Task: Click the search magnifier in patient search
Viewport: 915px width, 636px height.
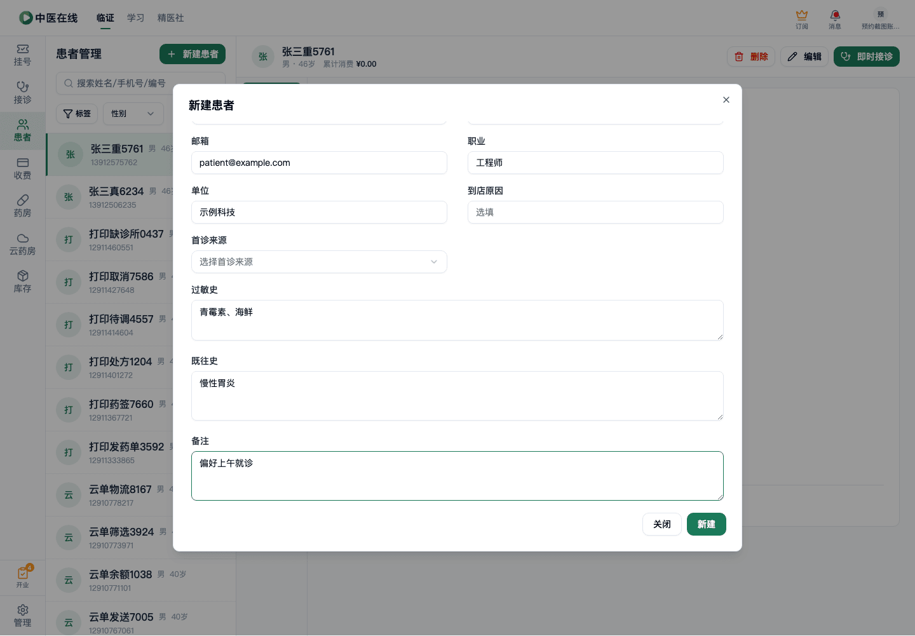Action: pos(69,83)
